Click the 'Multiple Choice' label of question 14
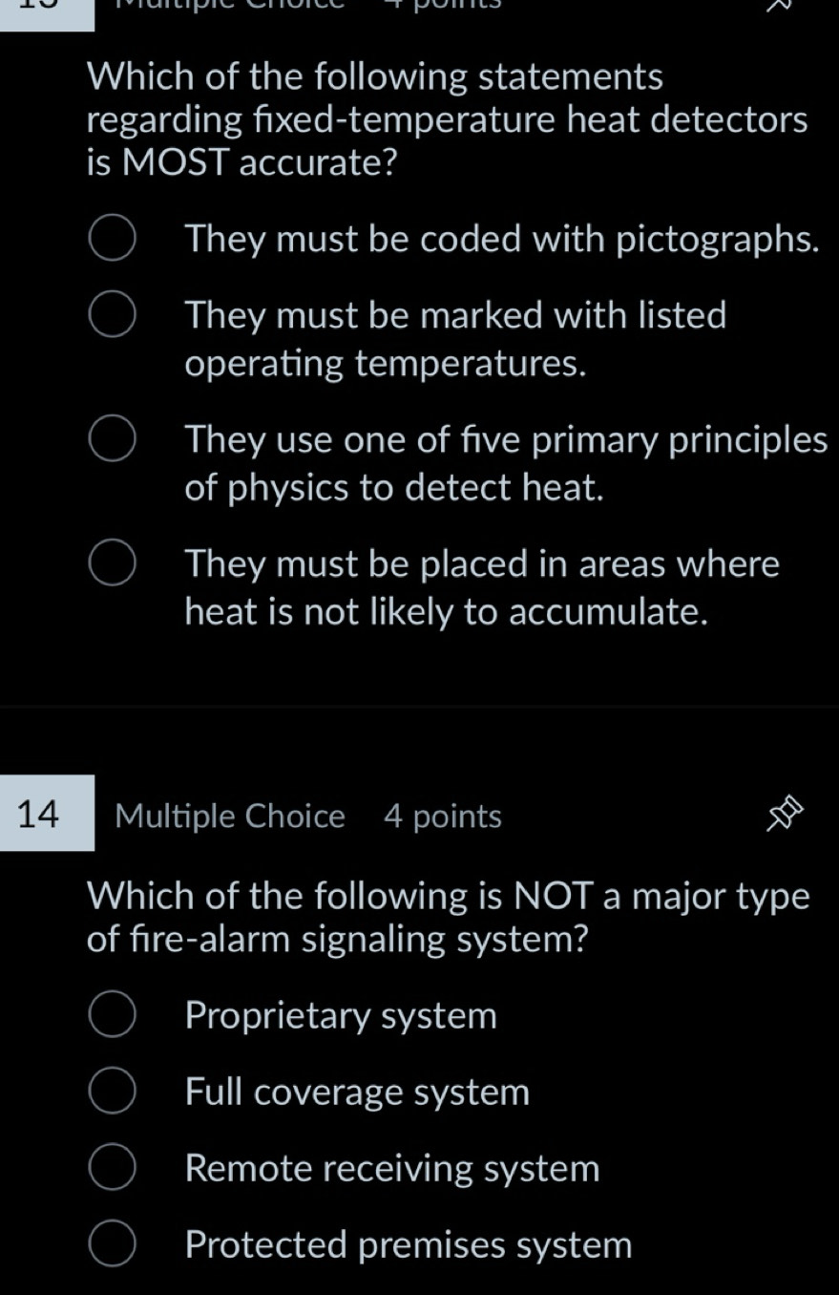Viewport: 839px width, 1295px height. click(x=229, y=817)
